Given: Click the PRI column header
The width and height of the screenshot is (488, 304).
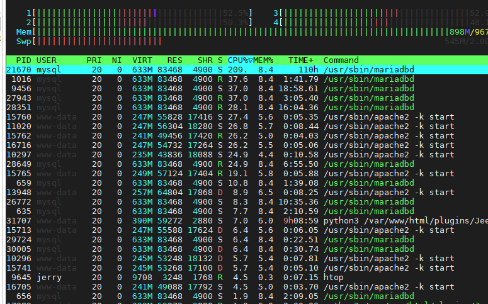Looking at the screenshot, I should 94,60.
